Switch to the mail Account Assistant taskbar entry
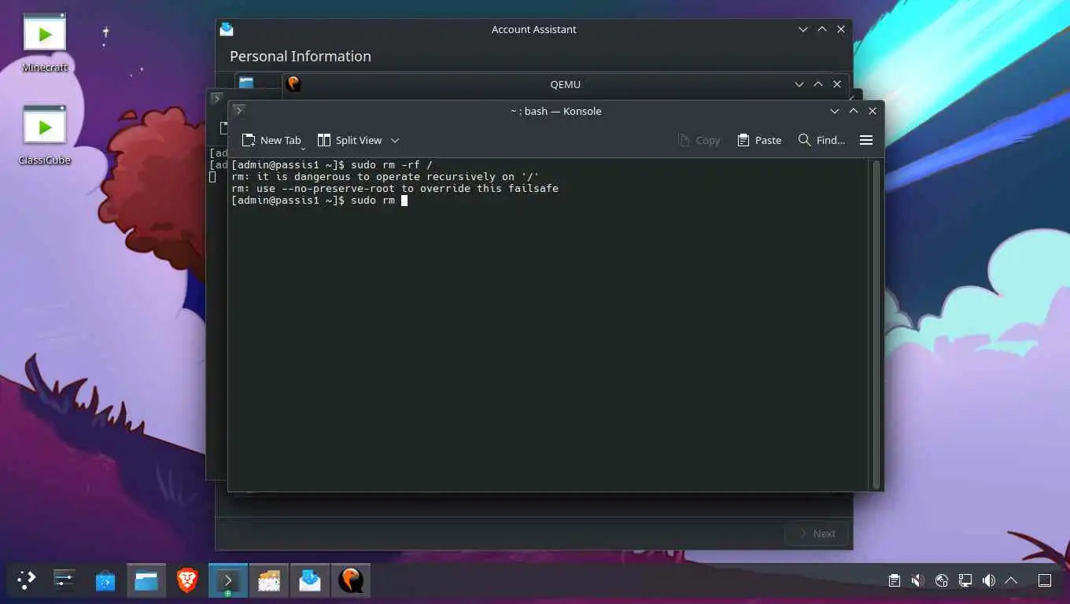1070x604 pixels. click(x=310, y=580)
